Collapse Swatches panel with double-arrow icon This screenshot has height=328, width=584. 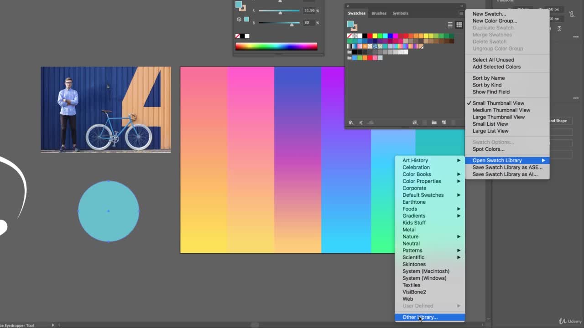[461, 6]
